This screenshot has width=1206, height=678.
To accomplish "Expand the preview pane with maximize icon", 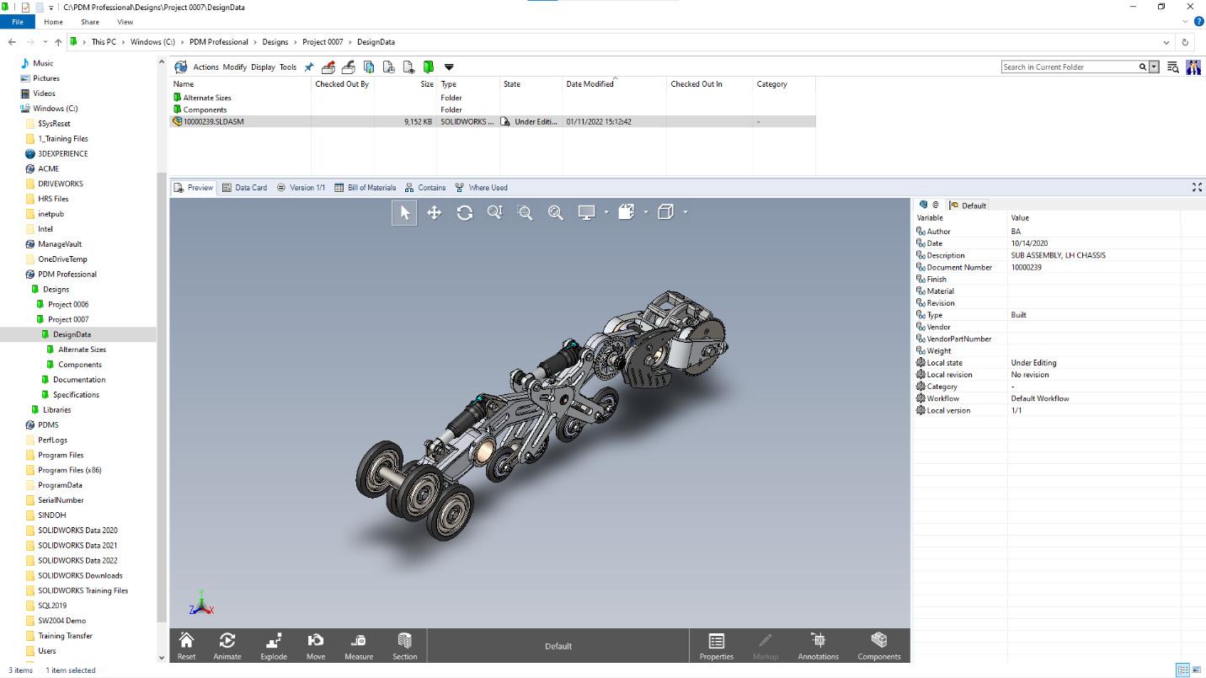I will (x=1197, y=188).
